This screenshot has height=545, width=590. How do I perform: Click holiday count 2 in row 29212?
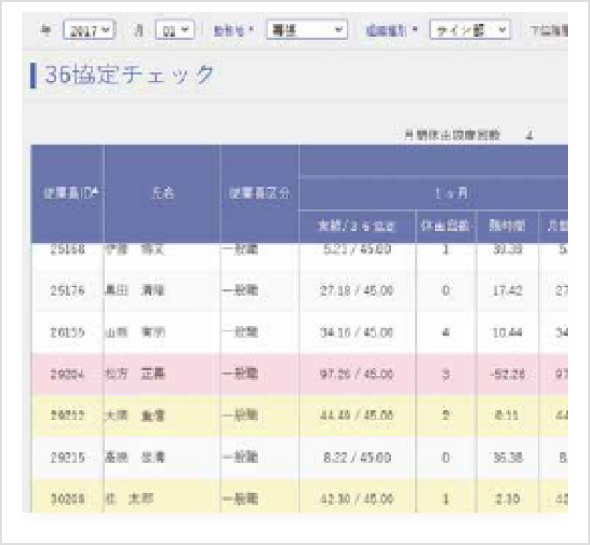tap(446, 416)
